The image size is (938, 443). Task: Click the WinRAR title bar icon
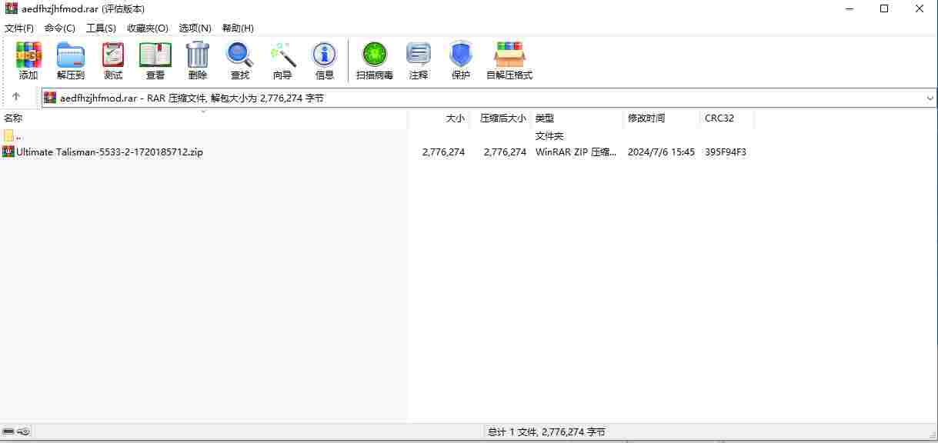pyautogui.click(x=12, y=8)
